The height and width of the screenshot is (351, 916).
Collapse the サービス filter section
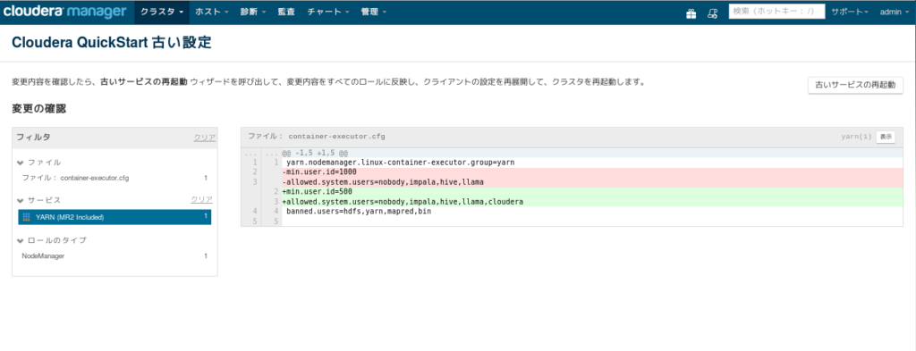coord(39,200)
